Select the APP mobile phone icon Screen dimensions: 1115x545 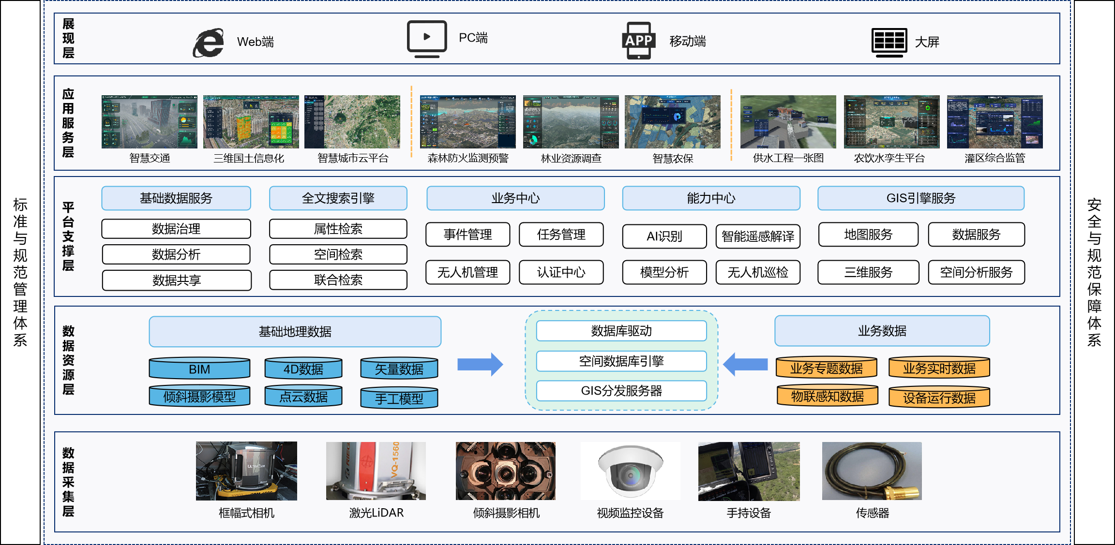pyautogui.click(x=638, y=41)
